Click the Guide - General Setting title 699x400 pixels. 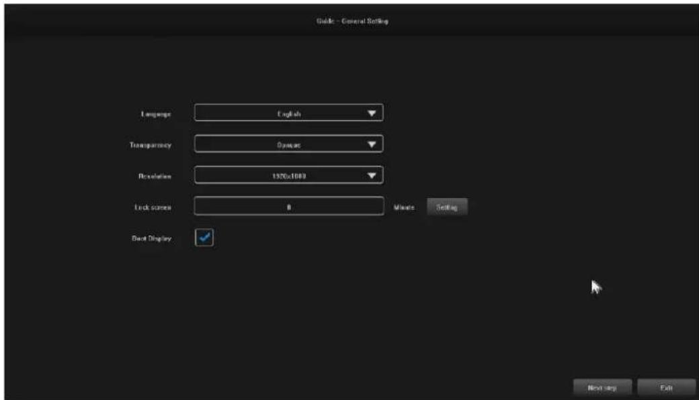[352, 21]
